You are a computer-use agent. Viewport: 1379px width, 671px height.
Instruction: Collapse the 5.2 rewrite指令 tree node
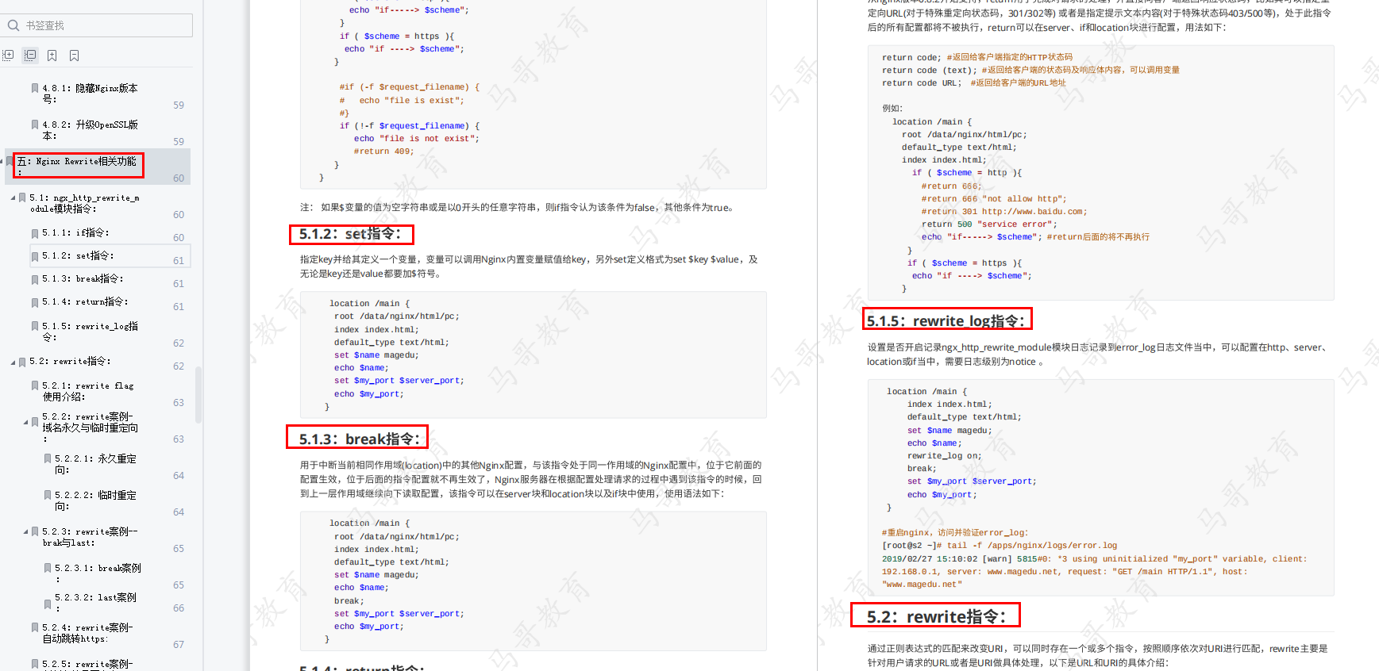(x=13, y=362)
